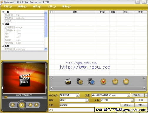This screenshot has height=113, width=148.
Task: Click the properties panel scroll-down arrow
Action: (46, 49)
